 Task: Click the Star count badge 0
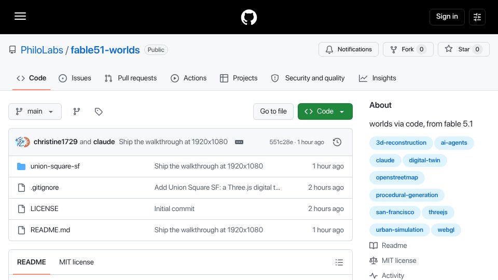click(477, 49)
